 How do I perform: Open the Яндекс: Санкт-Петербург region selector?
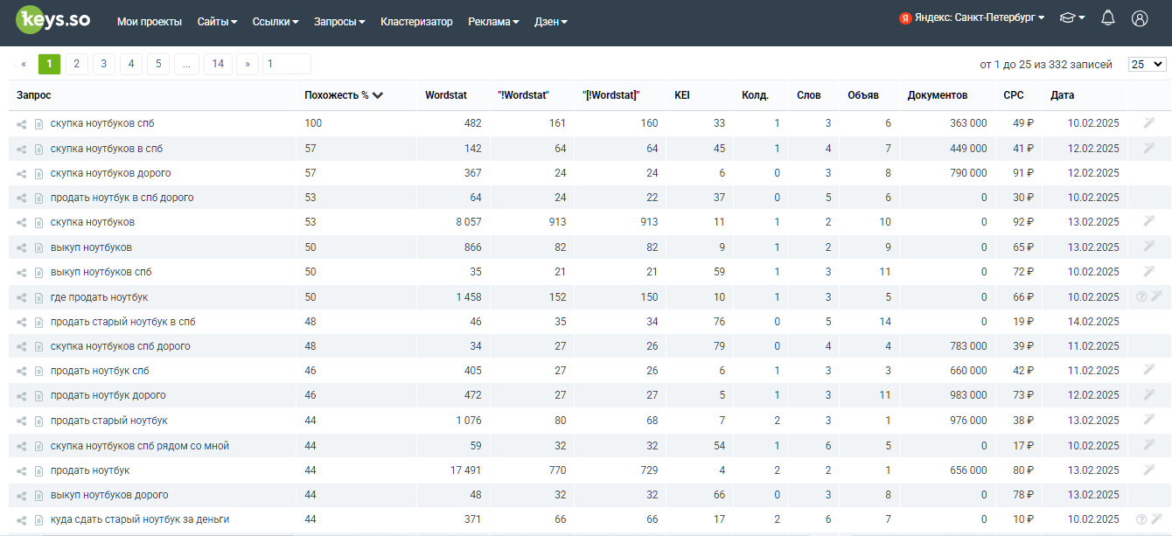(972, 18)
